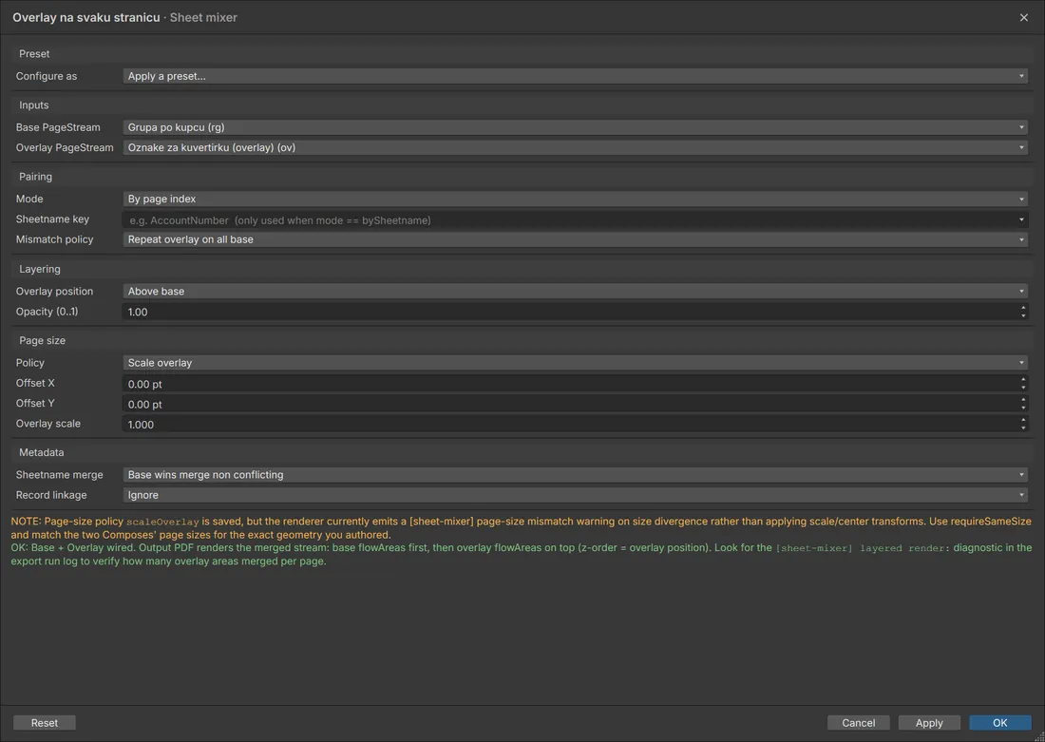Screen dimensions: 1045x742
Task: Open the Base PageStream dropdown
Action: click(575, 127)
